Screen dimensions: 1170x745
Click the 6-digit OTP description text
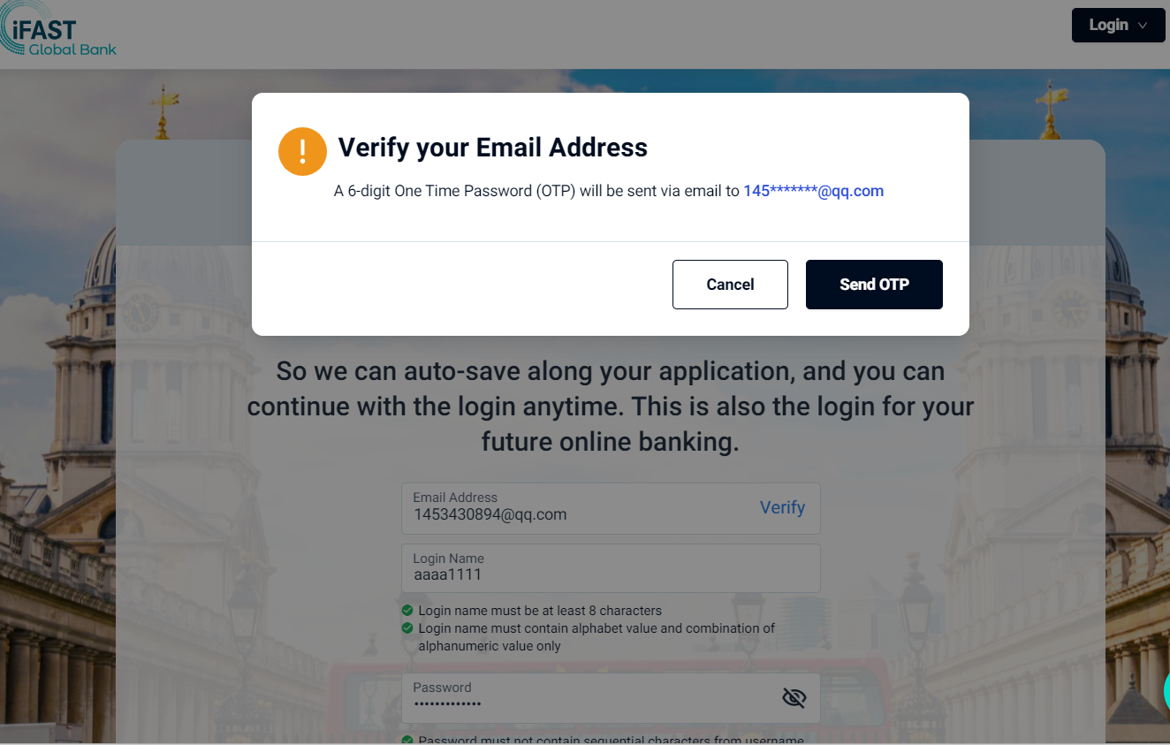click(536, 191)
